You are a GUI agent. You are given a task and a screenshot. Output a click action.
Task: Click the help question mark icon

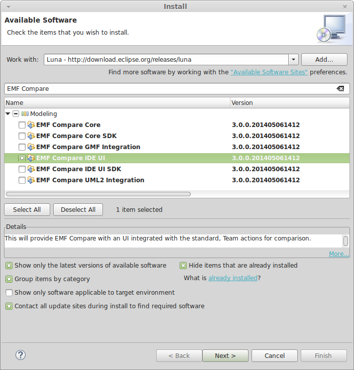pos(20,355)
